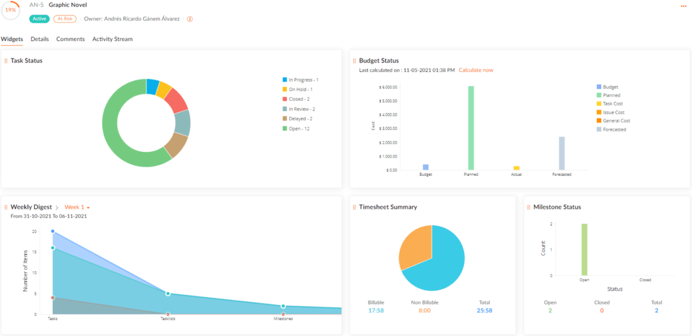The width and height of the screenshot is (692, 336).
Task: Click the teal data point above Tasklists
Action: pyautogui.click(x=168, y=293)
